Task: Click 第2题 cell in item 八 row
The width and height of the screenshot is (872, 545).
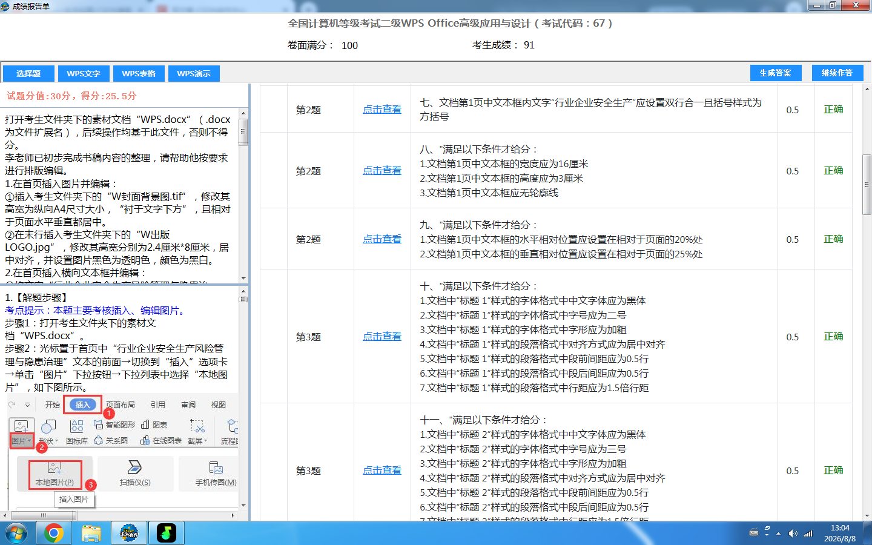Action: point(308,171)
